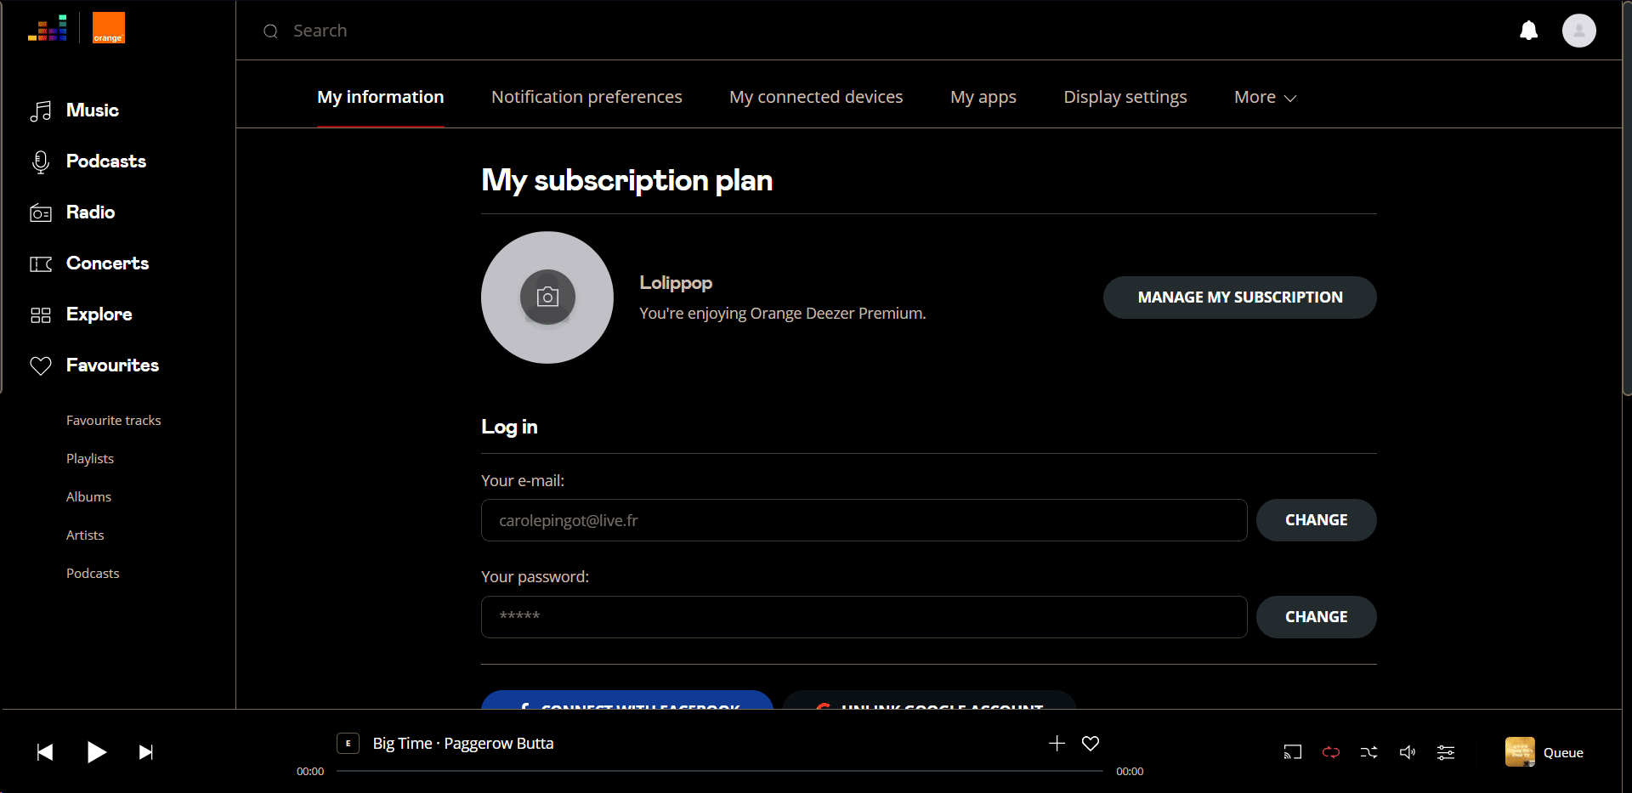Click the Explore grid icon
1632x793 pixels.
coord(41,314)
